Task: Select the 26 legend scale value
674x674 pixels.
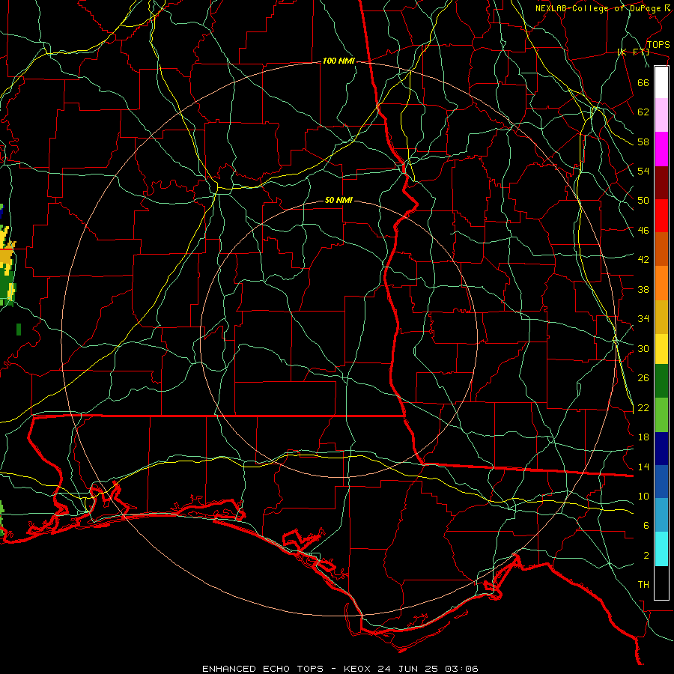Action: (643, 378)
